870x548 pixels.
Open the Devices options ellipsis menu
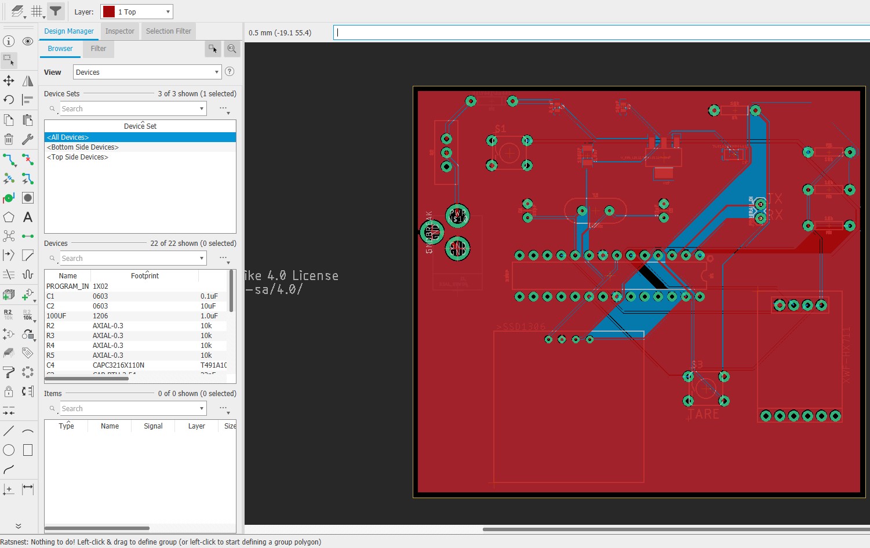(x=224, y=259)
